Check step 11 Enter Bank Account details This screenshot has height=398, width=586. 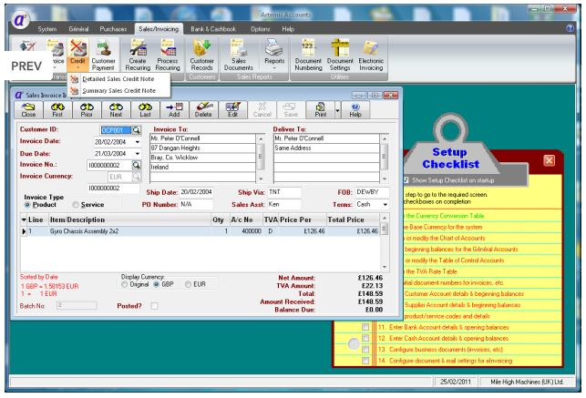(365, 327)
